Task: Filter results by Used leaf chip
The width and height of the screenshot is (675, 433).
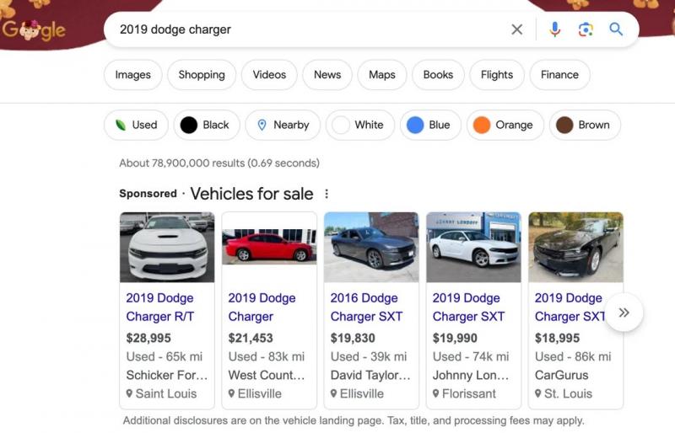Action: click(136, 125)
